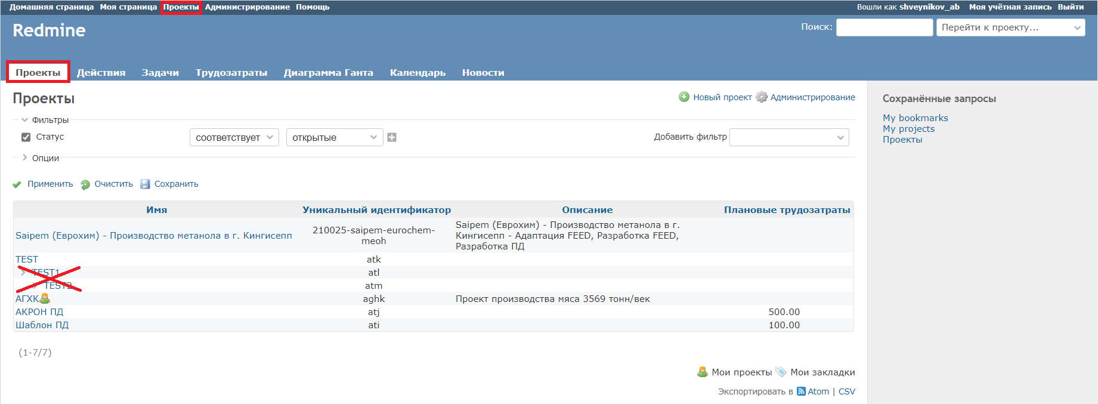Screen dimensions: 1098x404
Task: Click the My projects user icon
Action: tap(703, 372)
